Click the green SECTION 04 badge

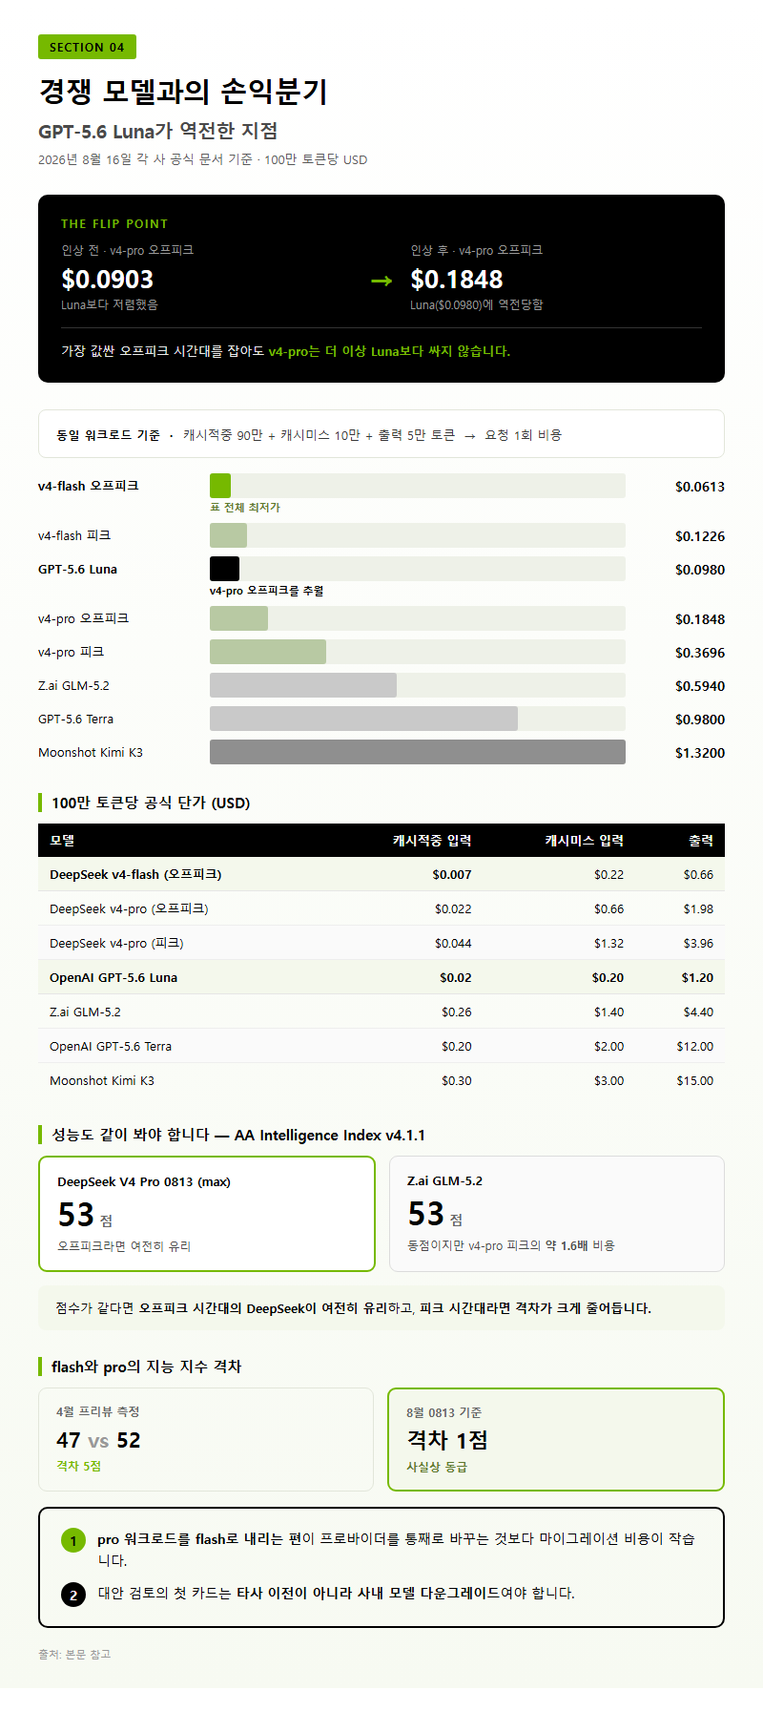point(87,47)
